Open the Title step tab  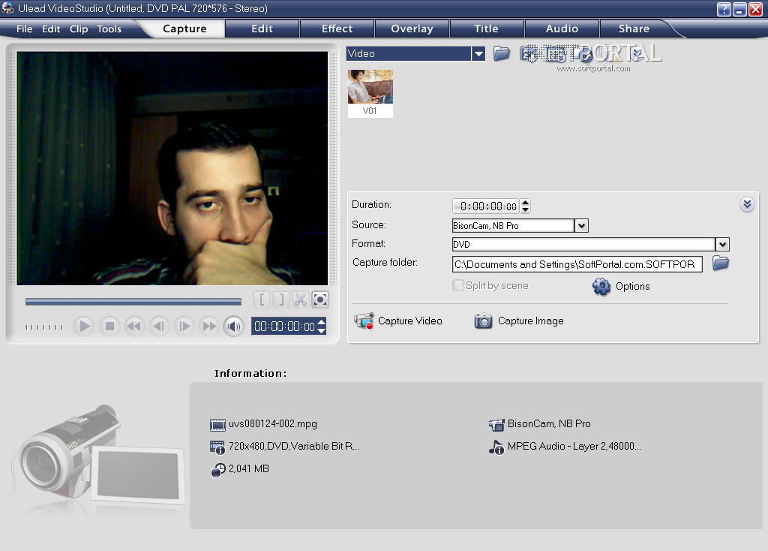[486, 29]
